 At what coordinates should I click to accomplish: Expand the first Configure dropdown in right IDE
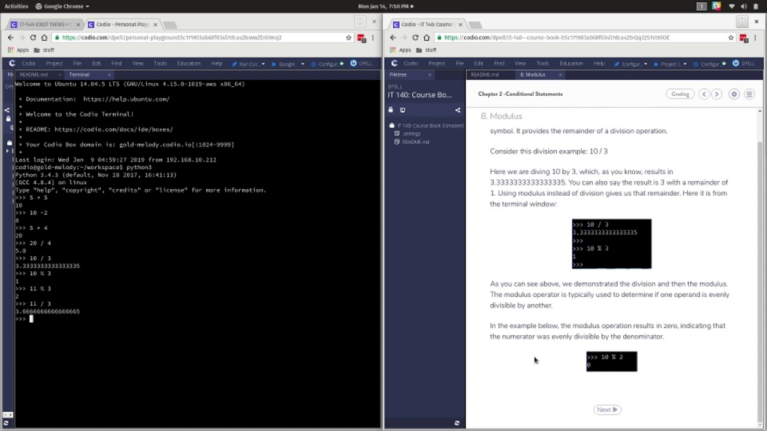(645, 64)
